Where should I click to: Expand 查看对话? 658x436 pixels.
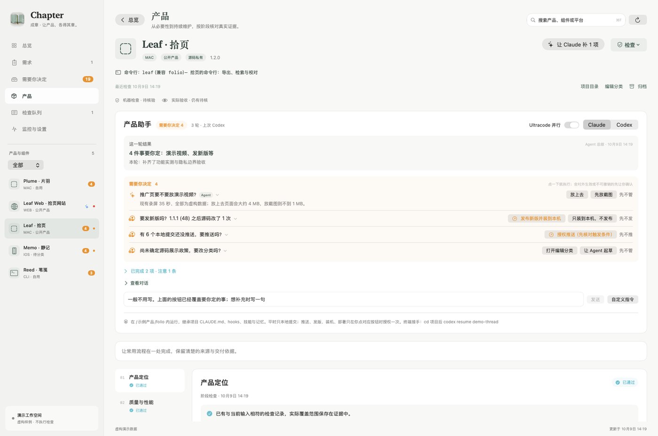pyautogui.click(x=136, y=283)
